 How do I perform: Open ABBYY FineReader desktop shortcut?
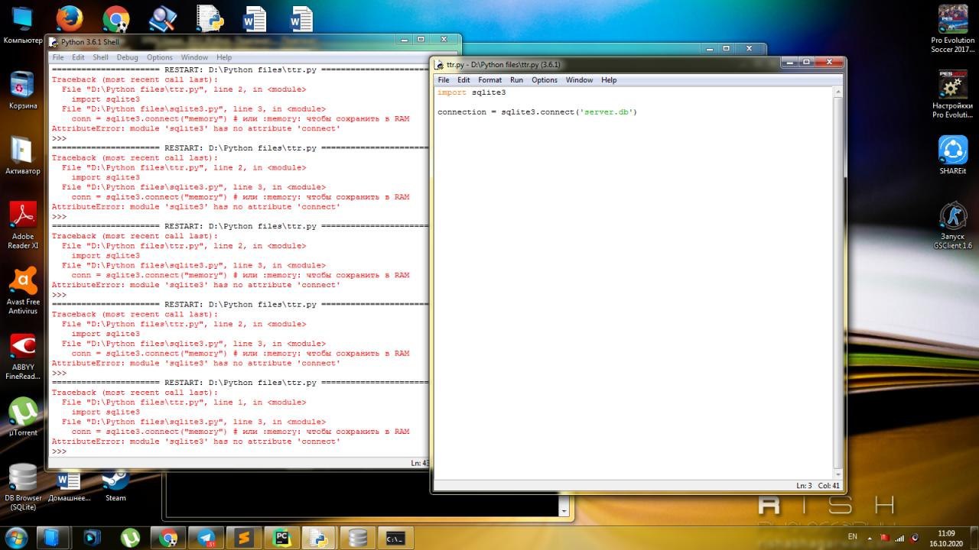(x=23, y=357)
